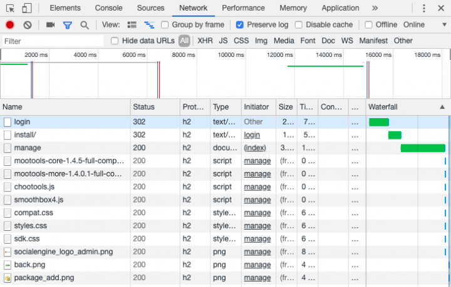Viewport: 451px width, 287px height.
Task: Click script icon of chootools.js row
Action: (x=7, y=187)
